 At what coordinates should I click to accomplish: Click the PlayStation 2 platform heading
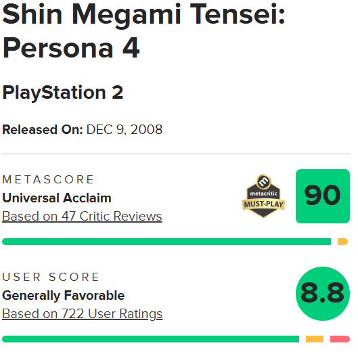(x=63, y=93)
